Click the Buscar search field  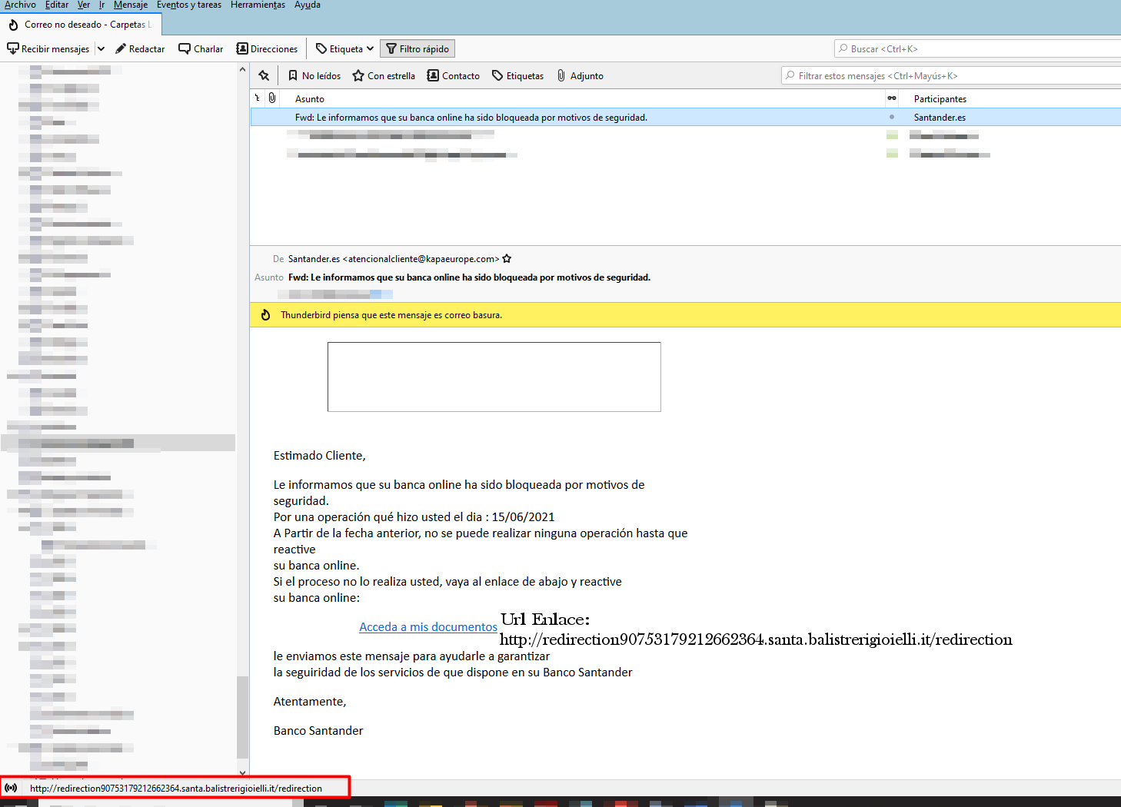click(x=976, y=48)
